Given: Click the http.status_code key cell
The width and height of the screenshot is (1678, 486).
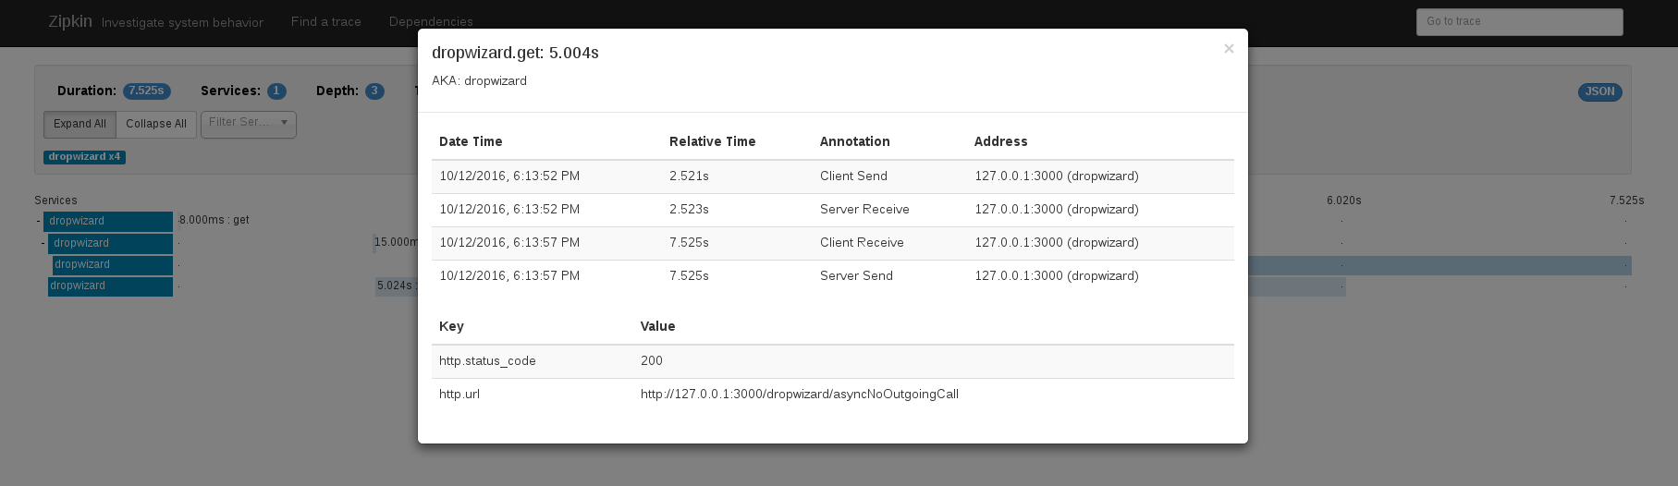Looking at the screenshot, I should (487, 361).
